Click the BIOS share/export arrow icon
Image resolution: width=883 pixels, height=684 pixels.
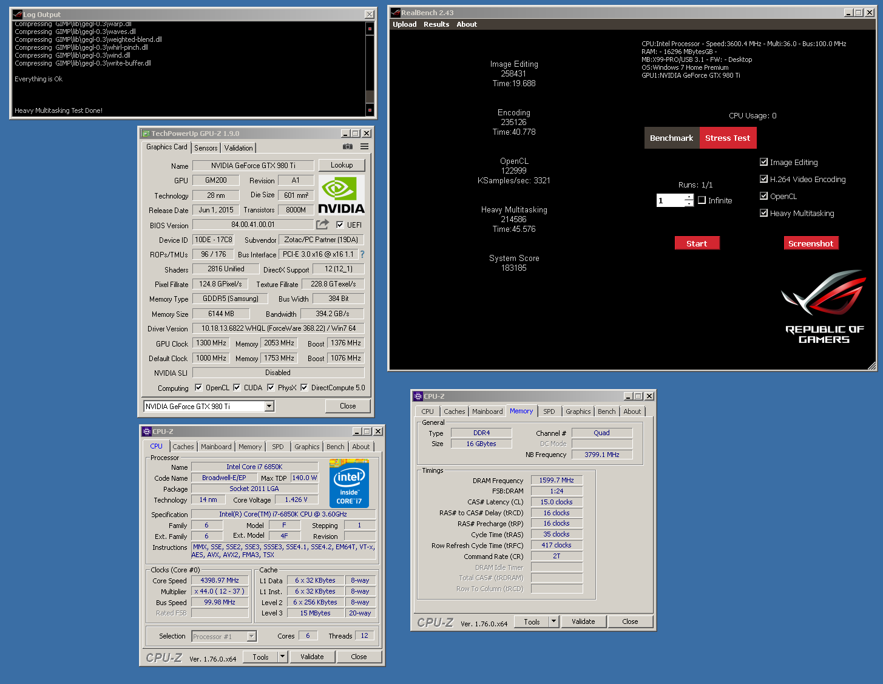click(x=322, y=225)
